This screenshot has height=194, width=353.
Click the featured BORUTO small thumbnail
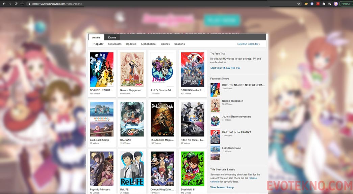pos(215,90)
